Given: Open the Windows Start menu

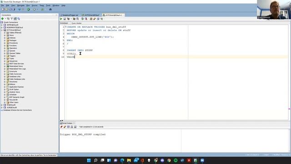Looking at the screenshot, I should pyautogui.click(x=89, y=160).
